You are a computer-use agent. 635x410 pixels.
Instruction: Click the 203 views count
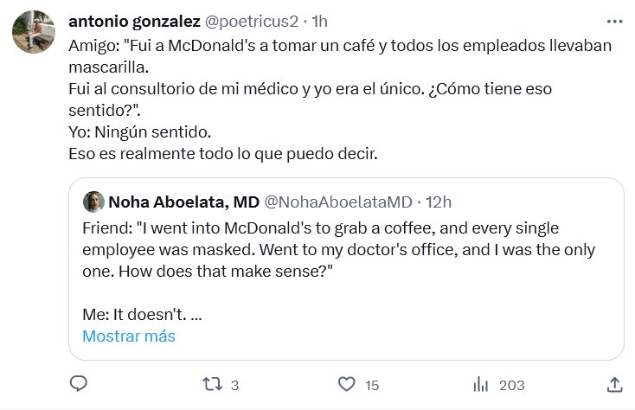pyautogui.click(x=513, y=384)
